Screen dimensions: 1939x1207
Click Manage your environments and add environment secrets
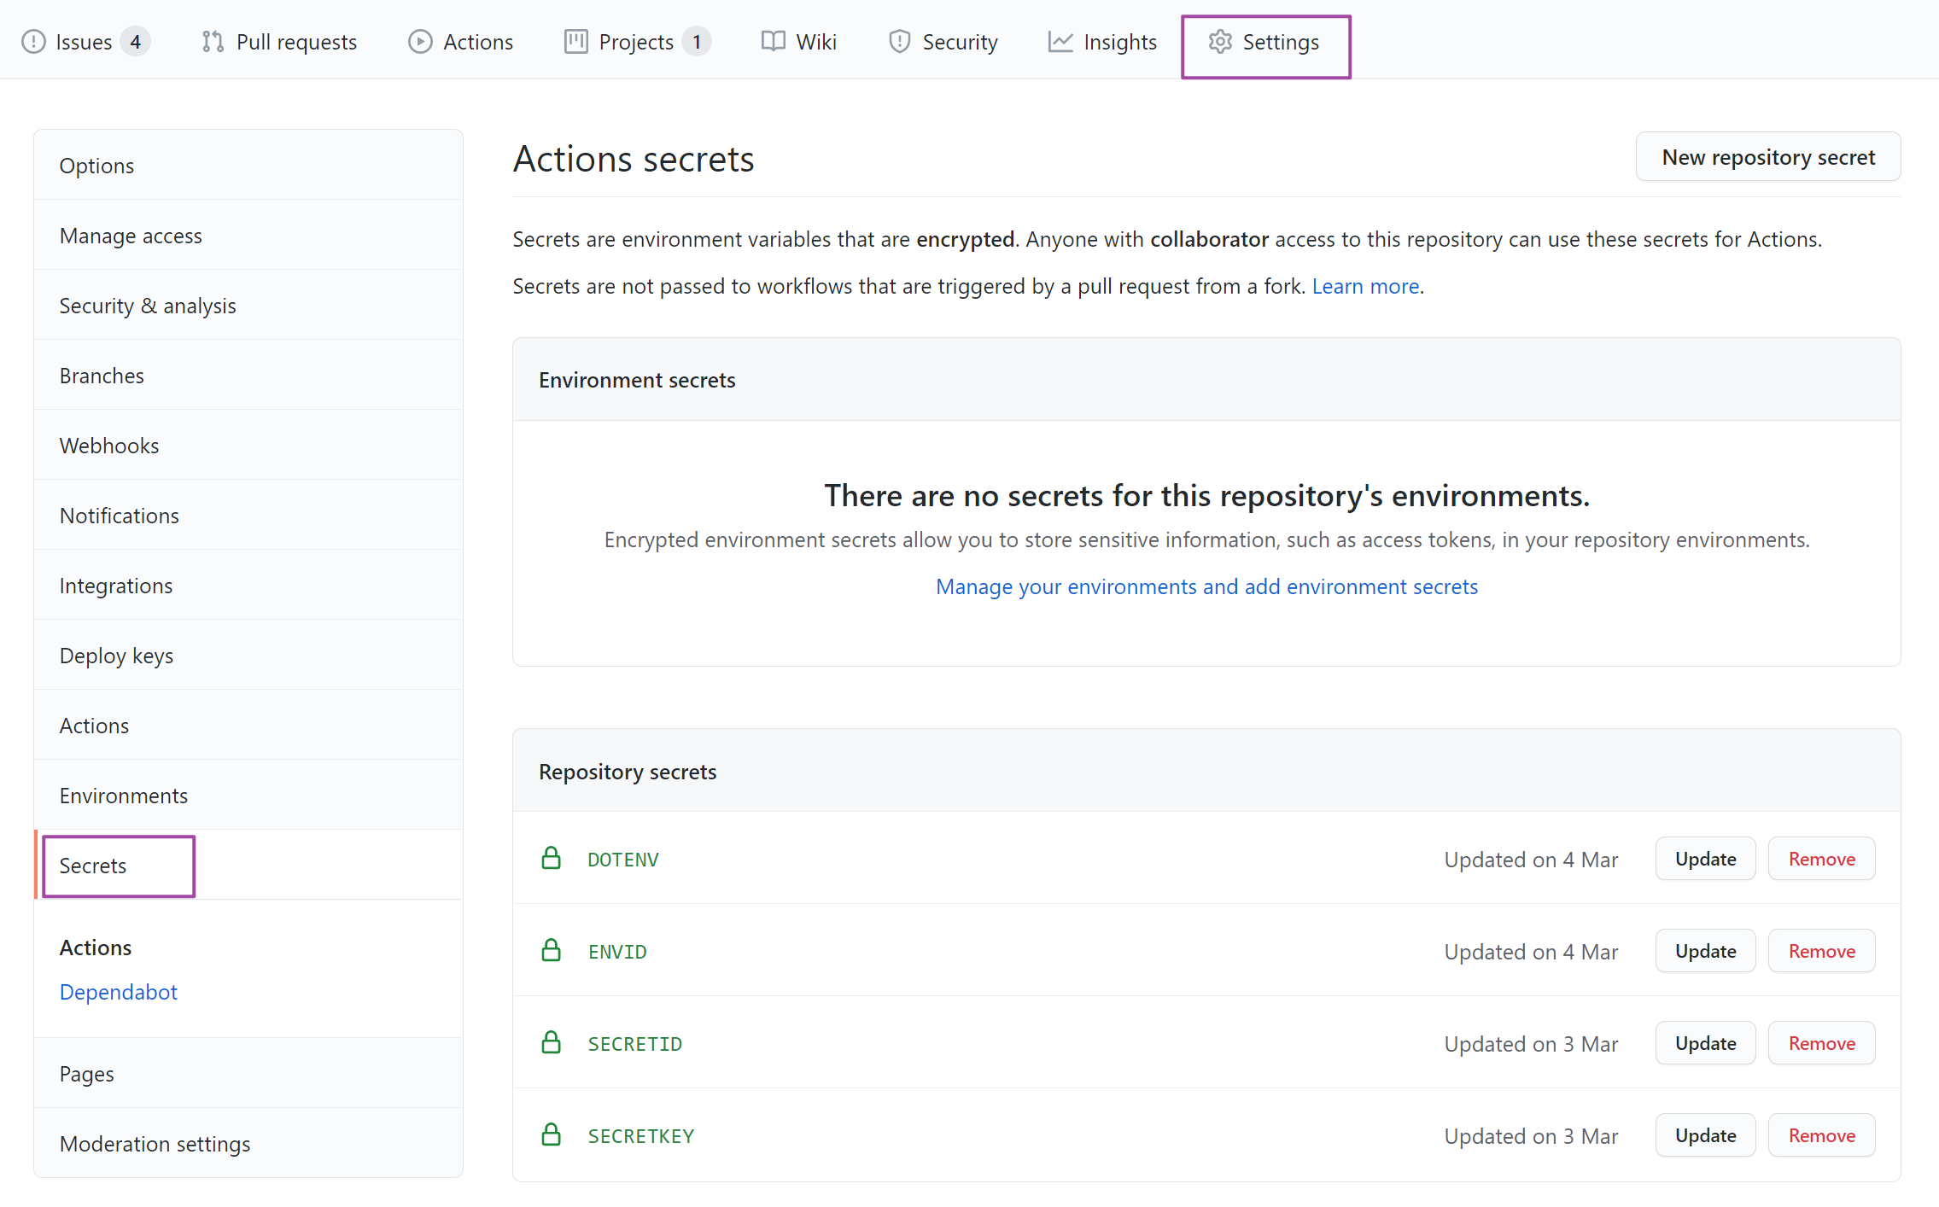pyautogui.click(x=1206, y=586)
